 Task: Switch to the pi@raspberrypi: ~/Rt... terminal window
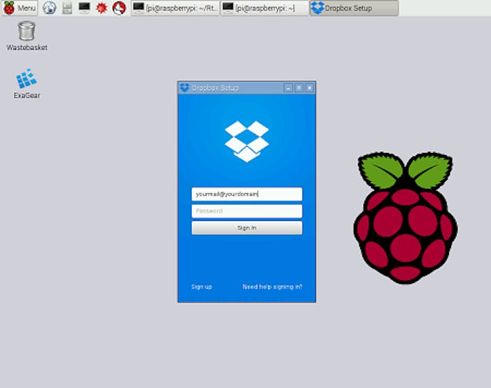tap(175, 8)
